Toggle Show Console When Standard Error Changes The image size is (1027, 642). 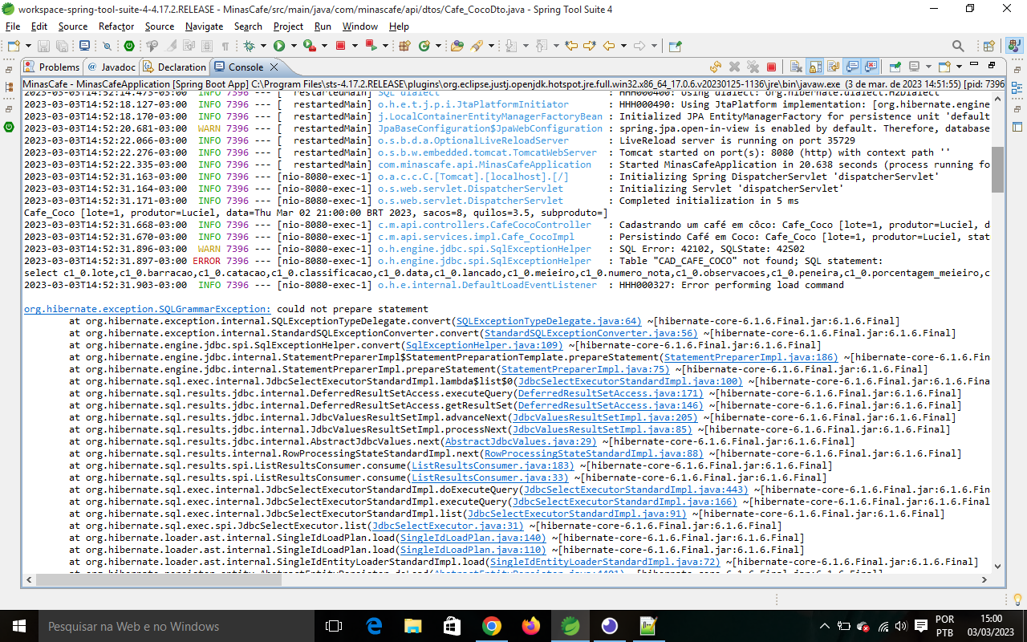click(871, 67)
